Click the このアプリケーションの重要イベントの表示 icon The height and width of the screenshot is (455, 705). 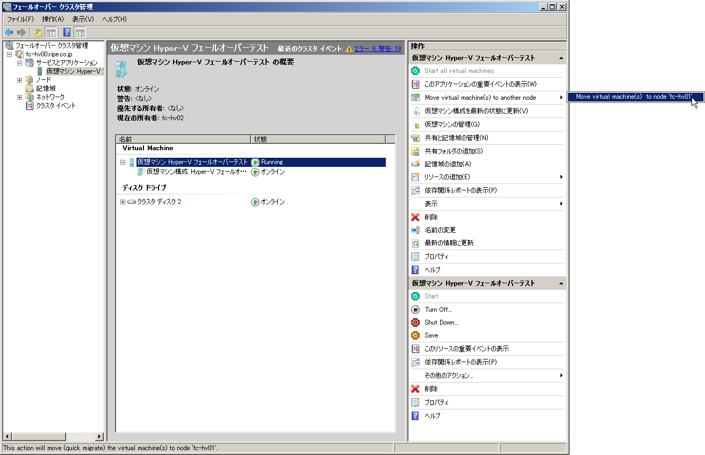click(x=415, y=84)
